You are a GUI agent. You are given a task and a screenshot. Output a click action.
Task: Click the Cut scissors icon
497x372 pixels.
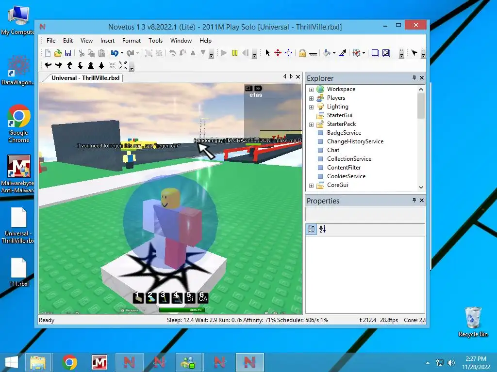82,53
